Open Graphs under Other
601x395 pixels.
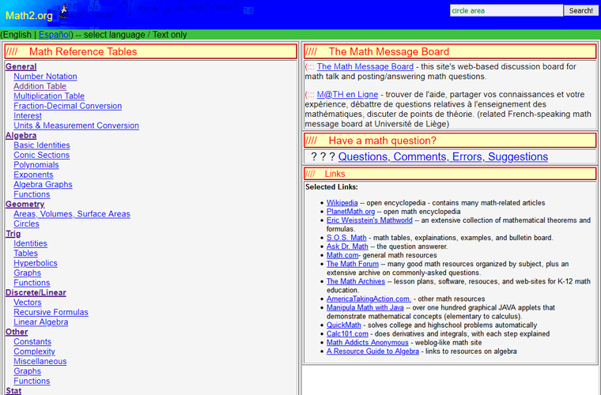[27, 371]
